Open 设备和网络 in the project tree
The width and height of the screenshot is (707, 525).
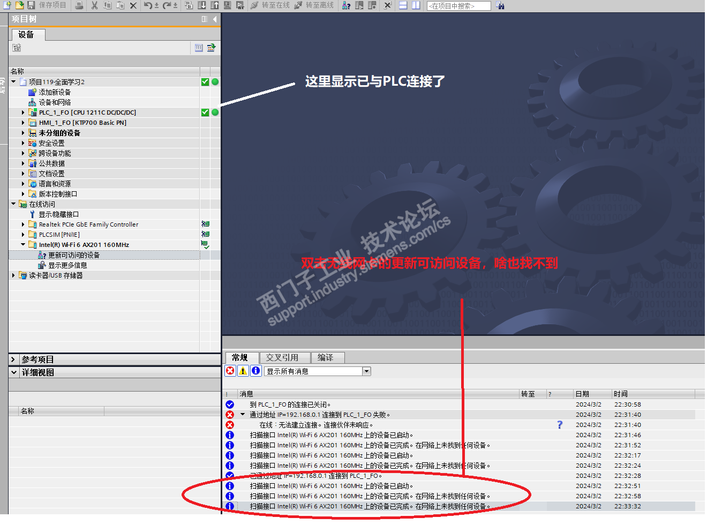click(55, 102)
